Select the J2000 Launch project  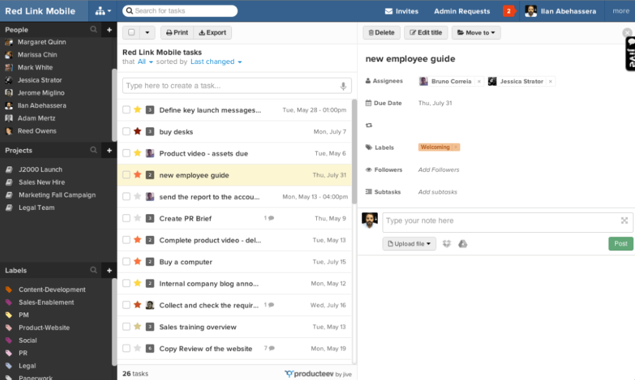(40, 170)
